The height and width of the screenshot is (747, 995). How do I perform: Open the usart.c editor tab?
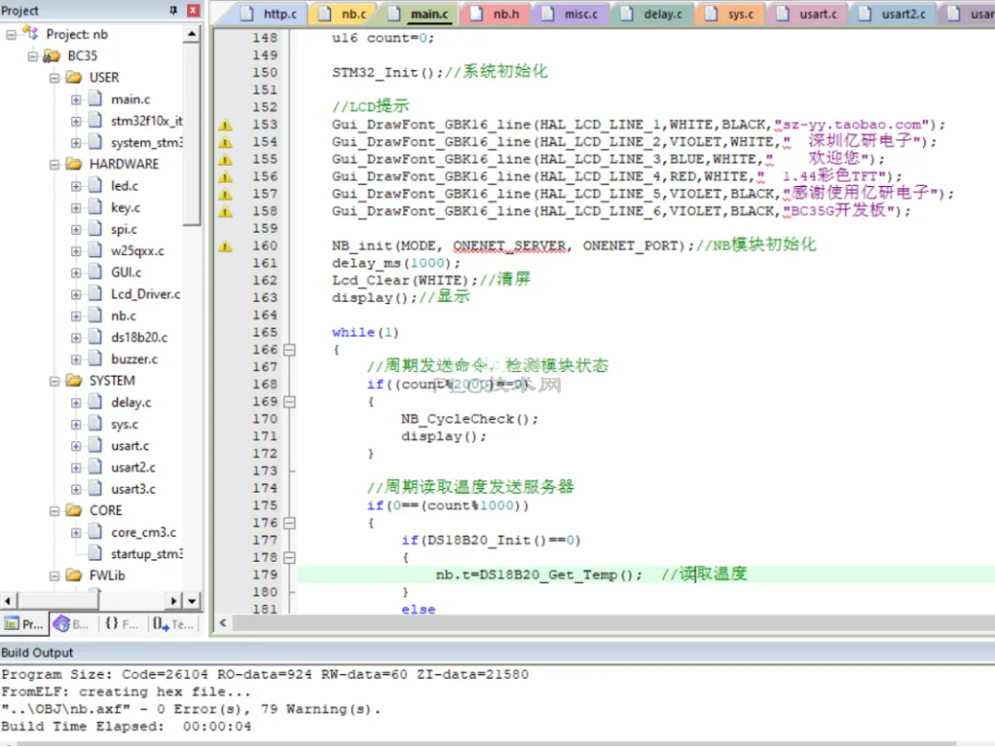tap(807, 13)
